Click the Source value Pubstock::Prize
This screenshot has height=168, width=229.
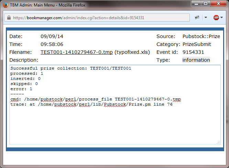(201, 36)
